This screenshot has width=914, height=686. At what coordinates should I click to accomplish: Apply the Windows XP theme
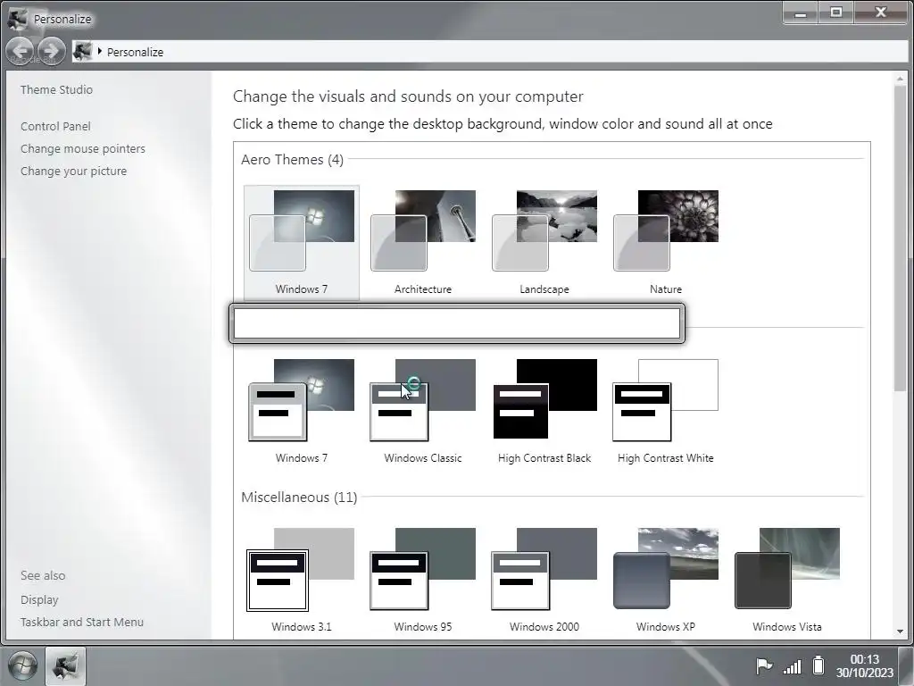point(665,580)
